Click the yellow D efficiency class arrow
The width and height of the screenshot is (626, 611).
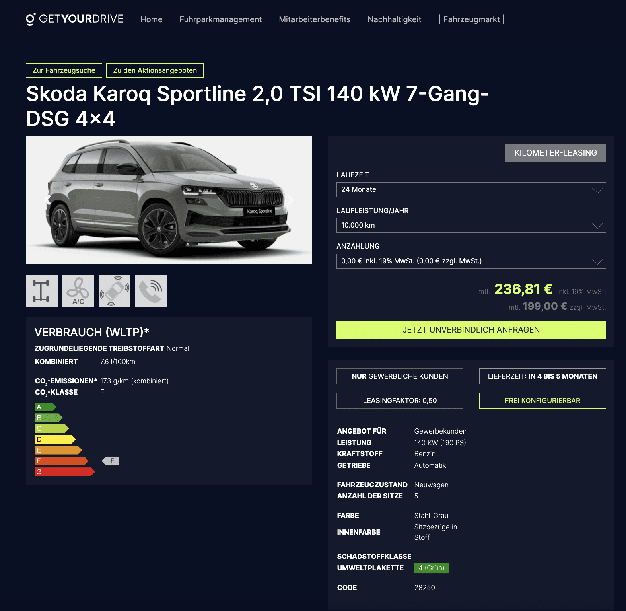pyautogui.click(x=55, y=439)
